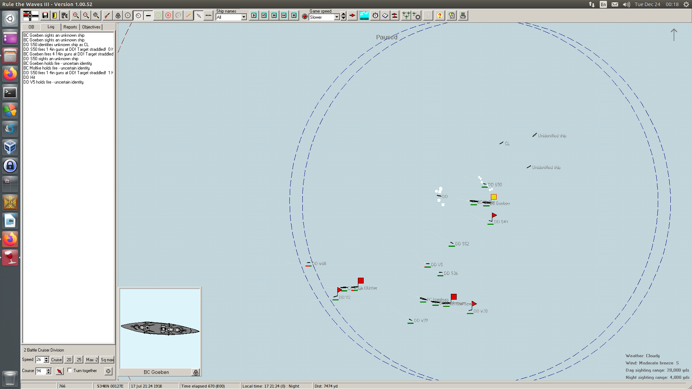692x389 pixels.
Task: Open the Game speed dropdown
Action: [x=337, y=17]
